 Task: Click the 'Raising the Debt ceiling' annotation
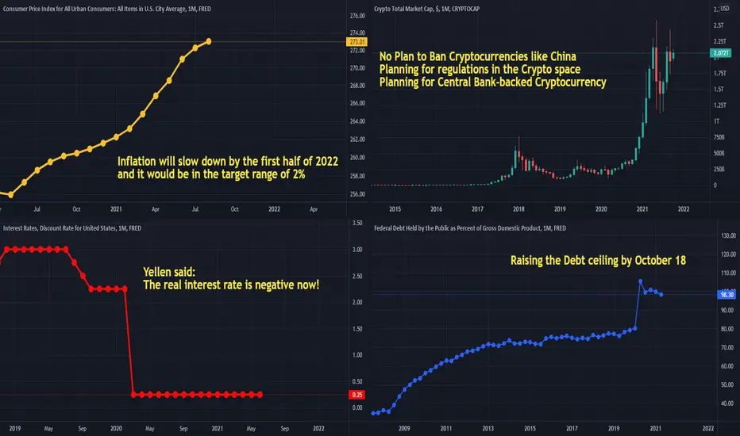[598, 261]
